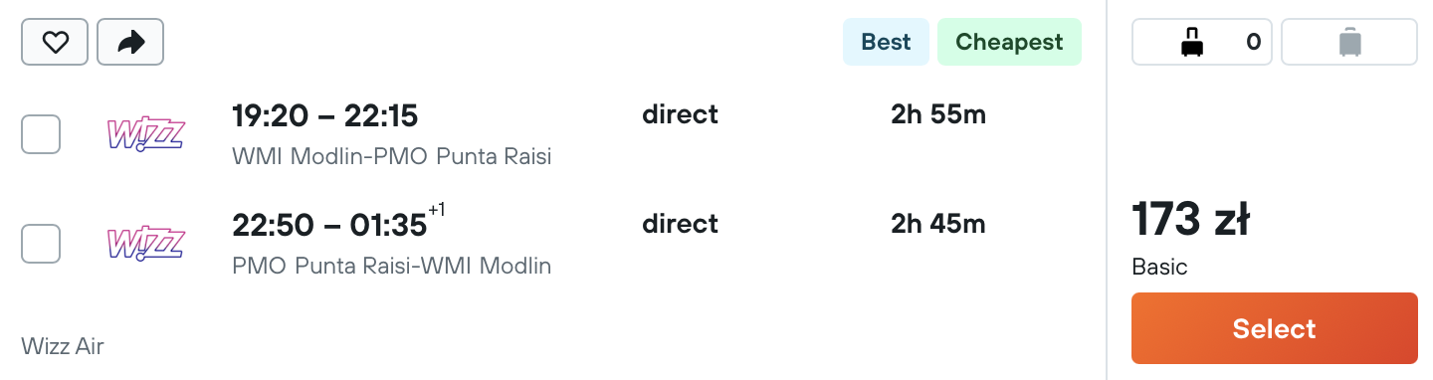Click the gray checked luggage icon
Viewport: 1433px width, 380px height.
1349,42
